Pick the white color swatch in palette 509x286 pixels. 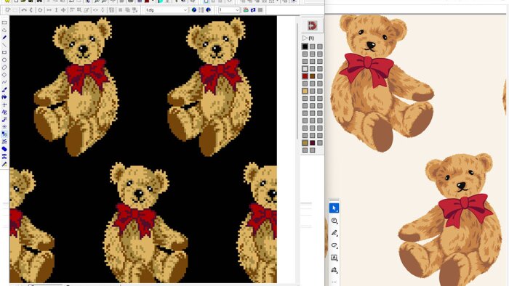[x=305, y=69]
